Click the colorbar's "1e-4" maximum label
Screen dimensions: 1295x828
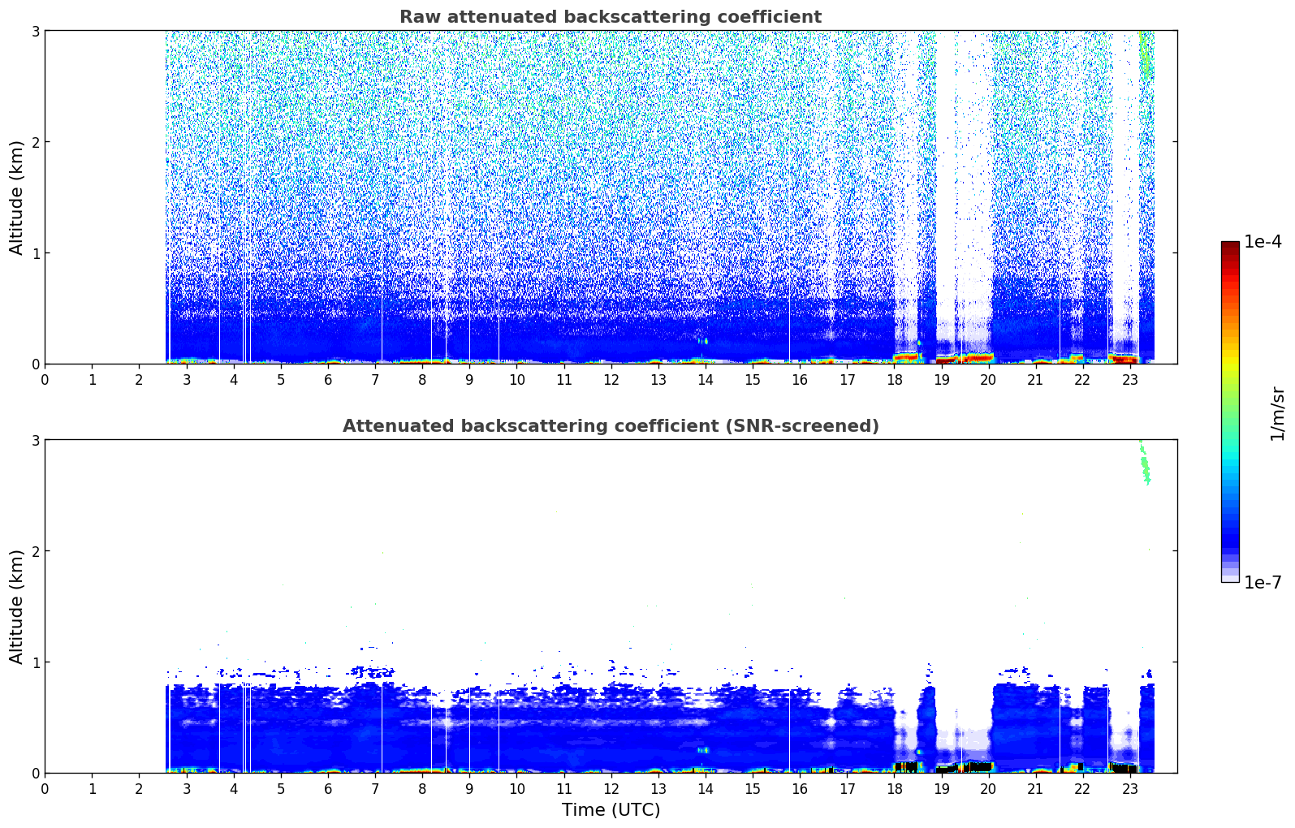tap(1262, 242)
